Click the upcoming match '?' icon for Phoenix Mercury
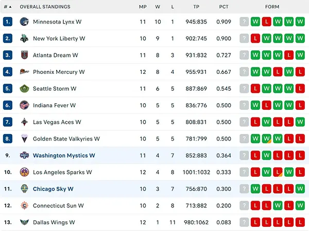Screen dimensions: 309x231 click(244, 72)
